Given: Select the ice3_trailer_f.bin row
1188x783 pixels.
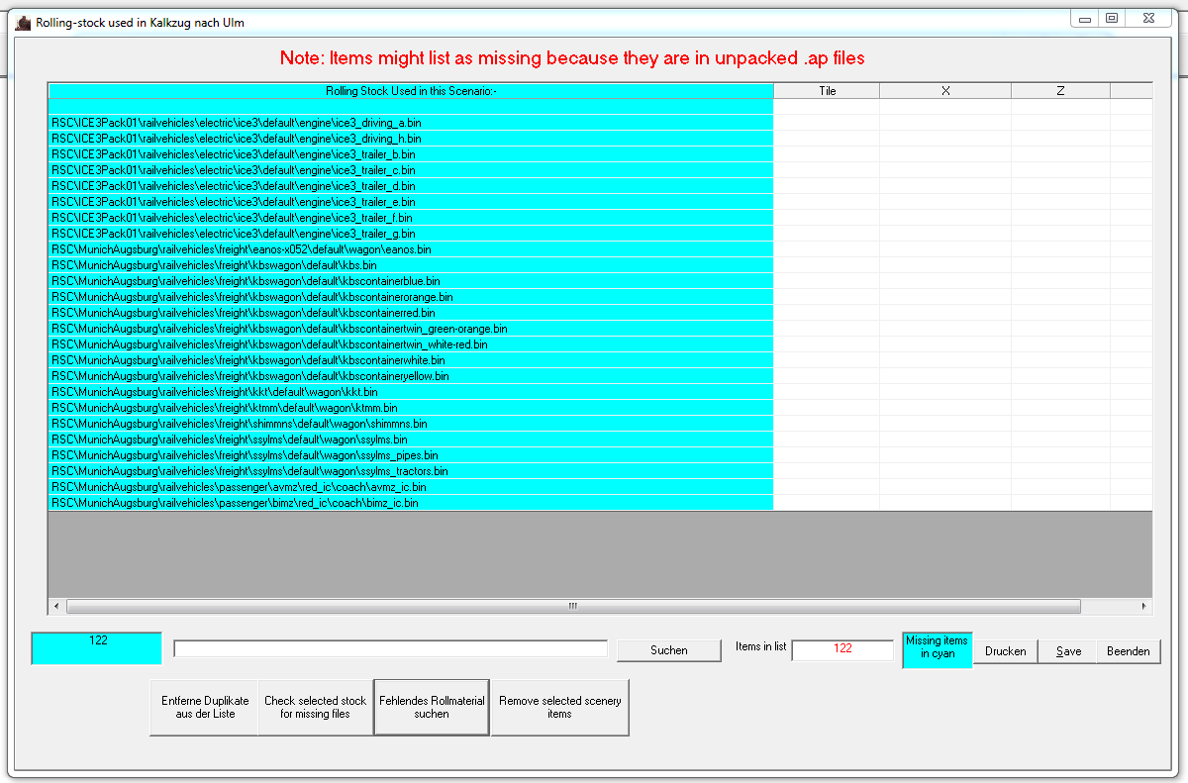Looking at the screenshot, I should point(411,218).
